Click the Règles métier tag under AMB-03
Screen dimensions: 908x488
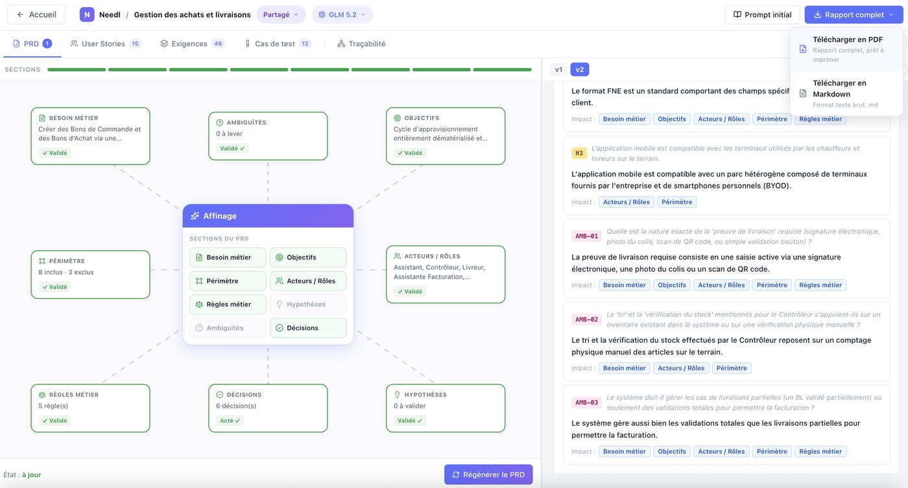[820, 452]
